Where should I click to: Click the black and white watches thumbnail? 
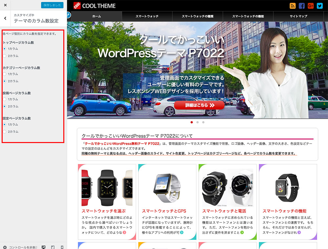[228, 188]
